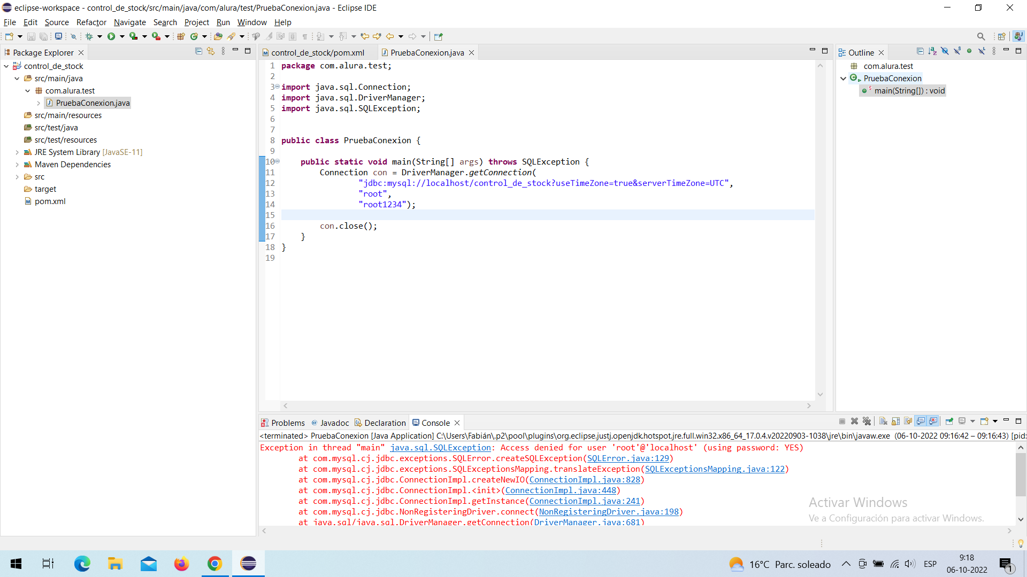Open the ConnectionImpl.java:448 link
The height and width of the screenshot is (577, 1027).
click(x=561, y=490)
